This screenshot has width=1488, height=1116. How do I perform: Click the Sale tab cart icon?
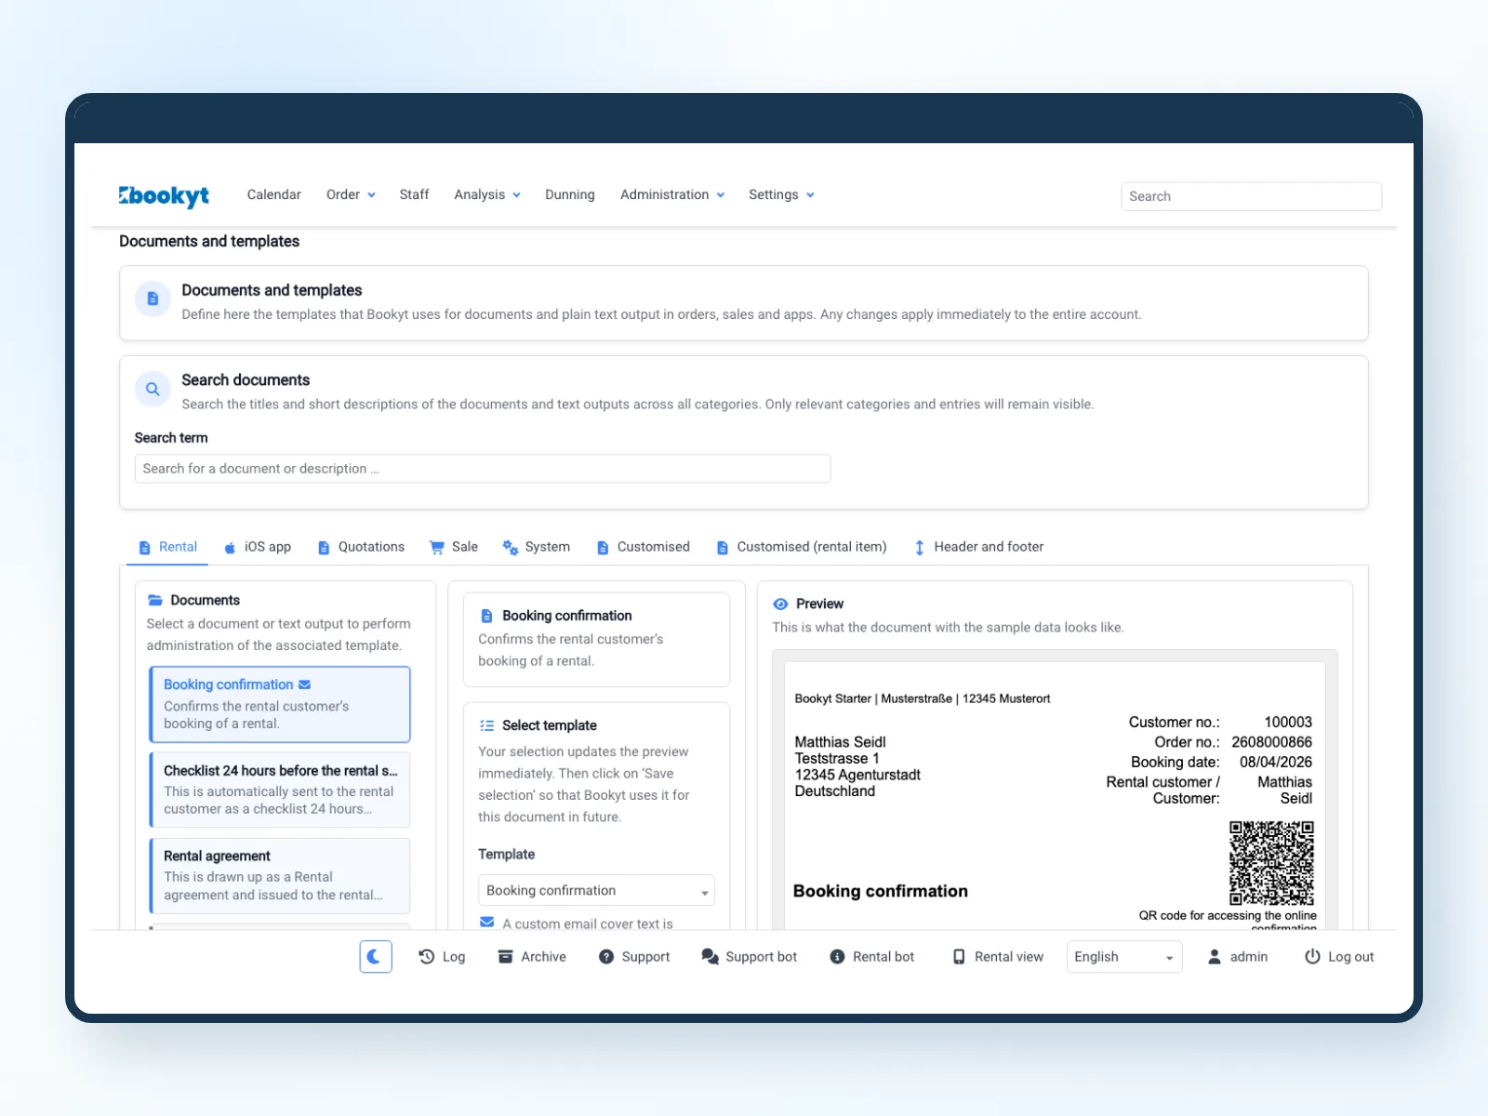(x=437, y=548)
